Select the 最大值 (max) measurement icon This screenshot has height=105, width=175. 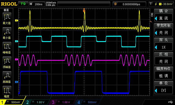point(6,18)
